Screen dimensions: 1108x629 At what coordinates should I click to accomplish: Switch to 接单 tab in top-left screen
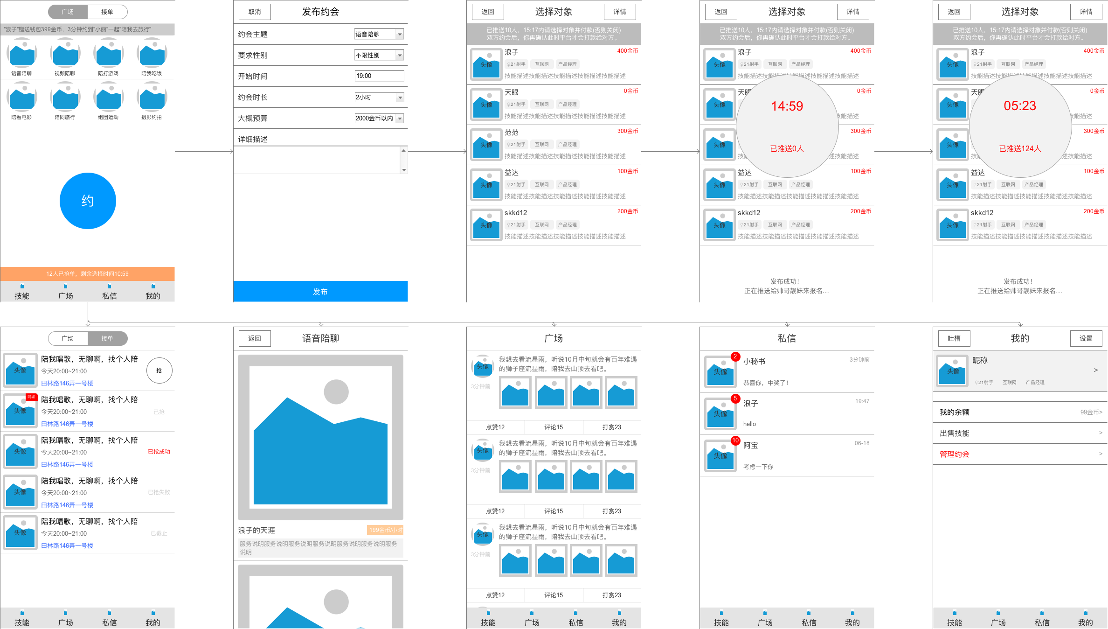coord(107,12)
